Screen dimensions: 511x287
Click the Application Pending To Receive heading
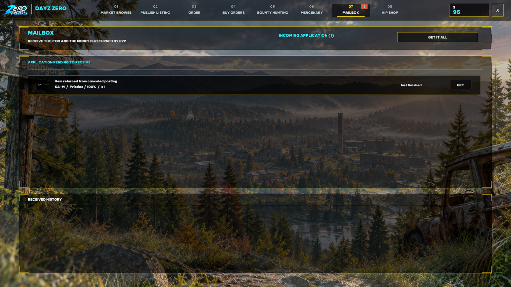59,62
